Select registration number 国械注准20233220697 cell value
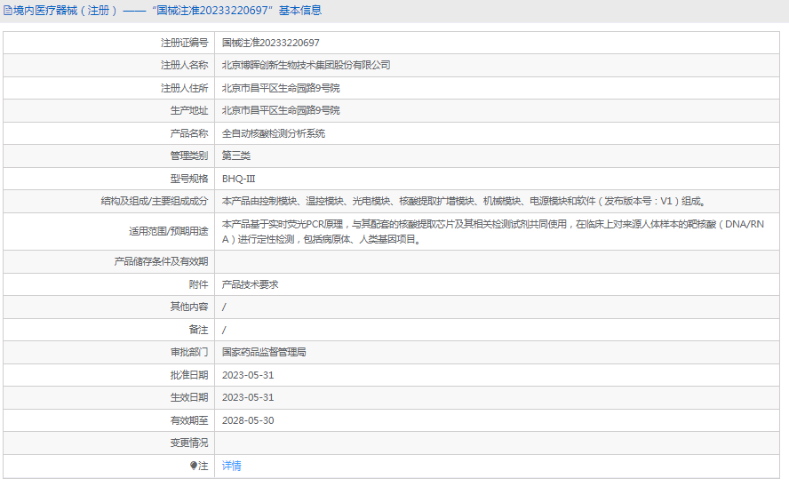This screenshot has width=789, height=487. pos(271,43)
